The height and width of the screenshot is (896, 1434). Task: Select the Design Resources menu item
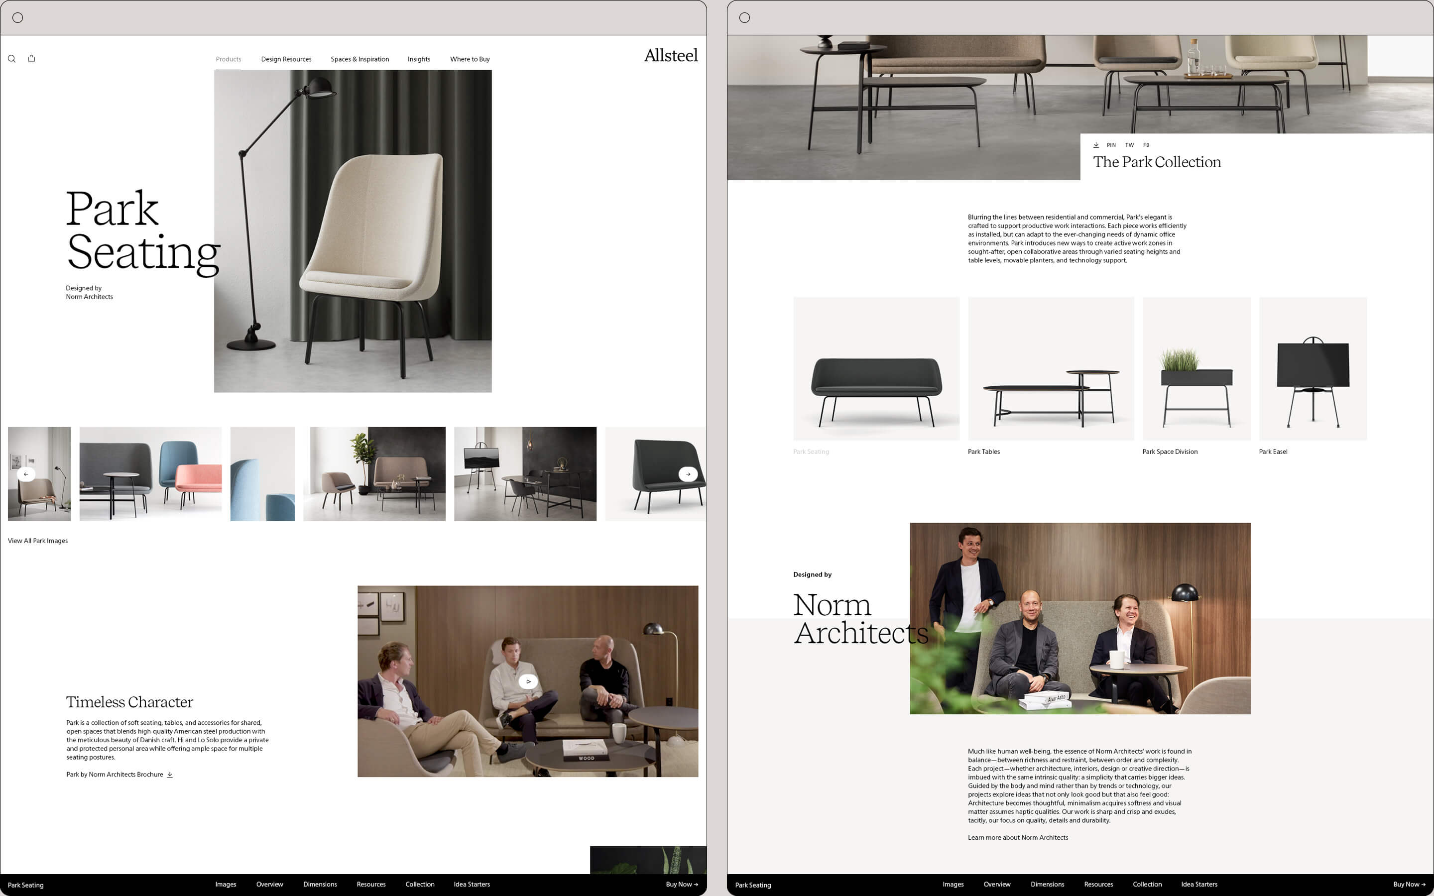pyautogui.click(x=286, y=59)
